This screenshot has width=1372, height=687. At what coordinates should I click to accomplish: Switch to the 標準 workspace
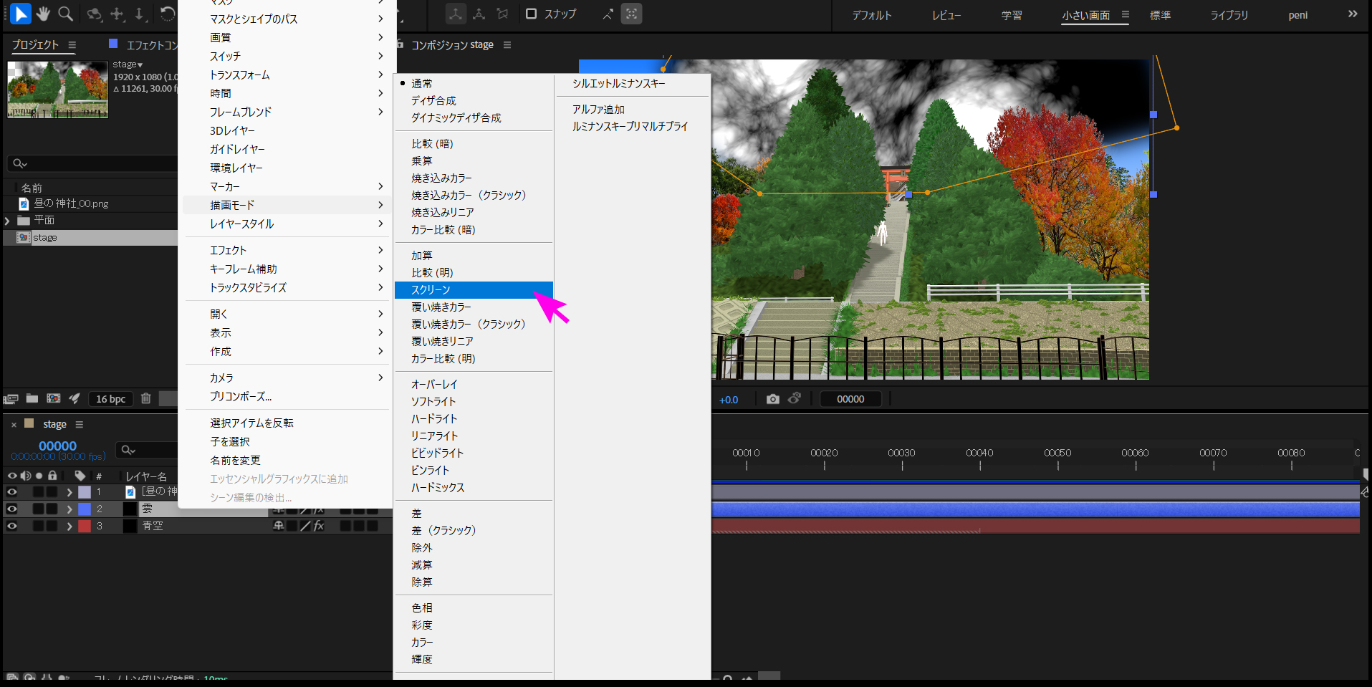[1160, 15]
